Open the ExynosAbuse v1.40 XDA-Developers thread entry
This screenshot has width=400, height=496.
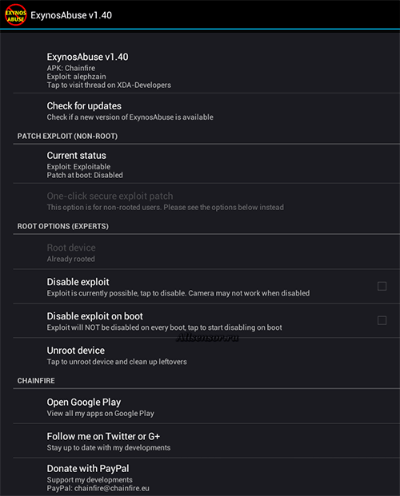206,70
